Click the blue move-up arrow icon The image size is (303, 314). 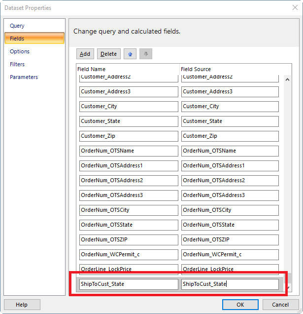[130, 54]
